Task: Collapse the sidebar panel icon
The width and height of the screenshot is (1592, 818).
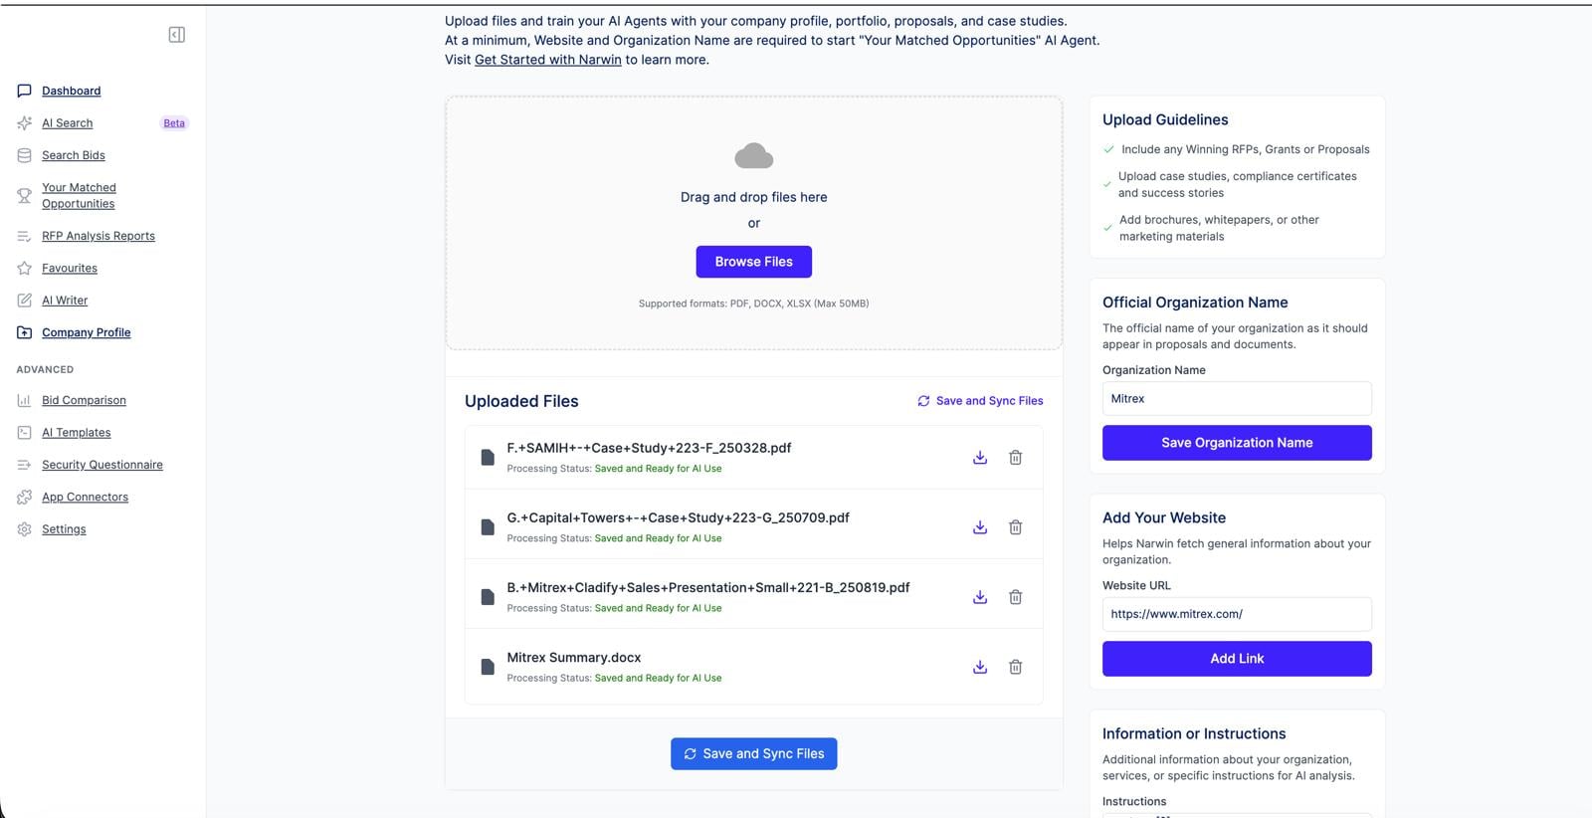Action: click(177, 35)
